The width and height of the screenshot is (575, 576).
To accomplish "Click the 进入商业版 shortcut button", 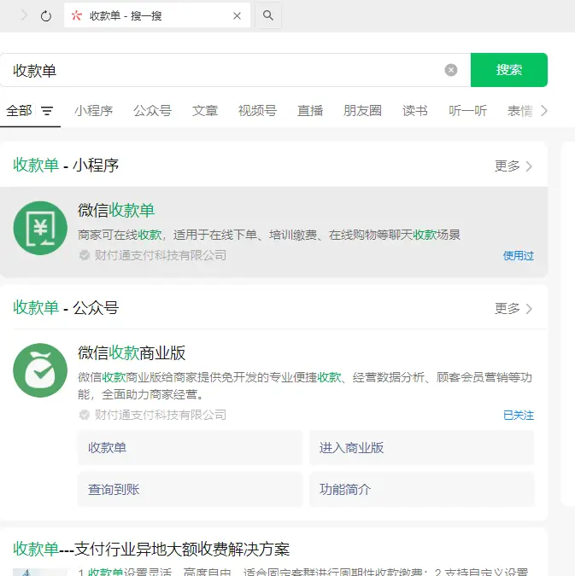I will click(x=421, y=448).
